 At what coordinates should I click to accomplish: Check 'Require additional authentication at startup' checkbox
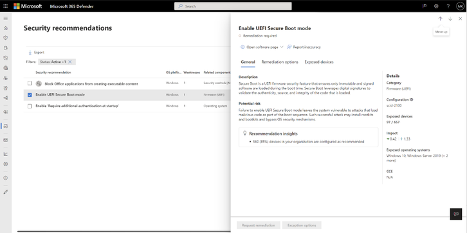(30, 106)
